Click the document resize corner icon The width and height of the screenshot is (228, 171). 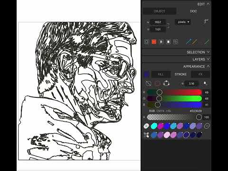click(x=206, y=21)
